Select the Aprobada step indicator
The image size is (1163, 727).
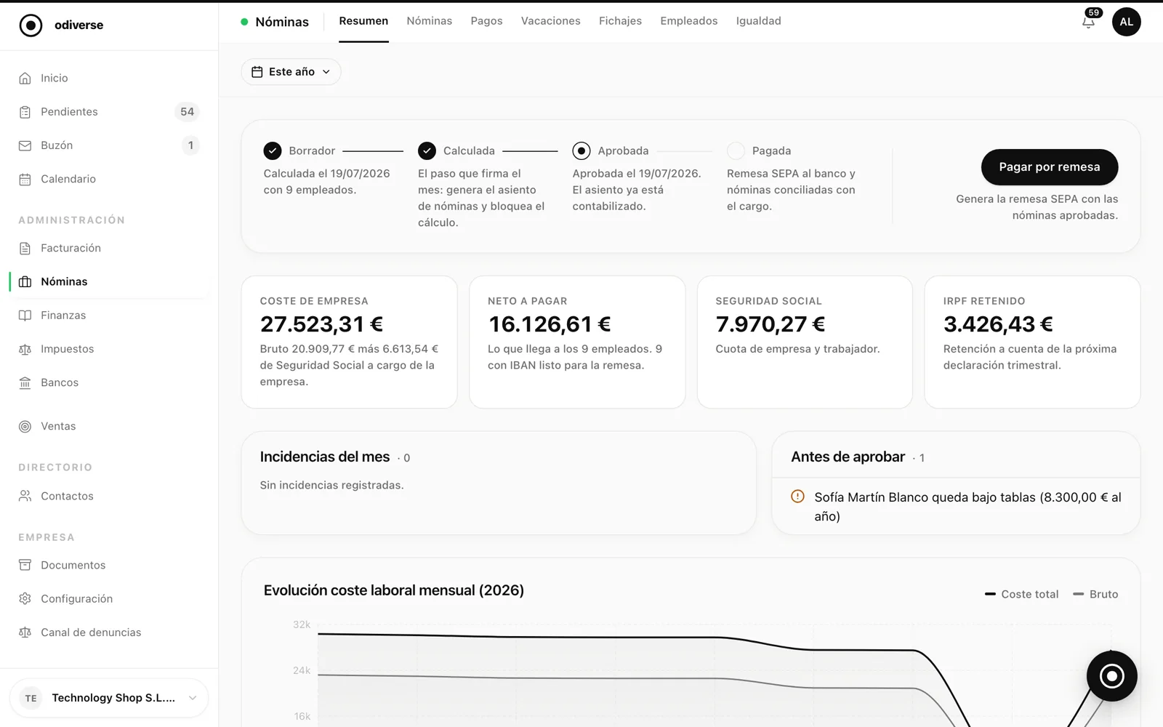[581, 150]
